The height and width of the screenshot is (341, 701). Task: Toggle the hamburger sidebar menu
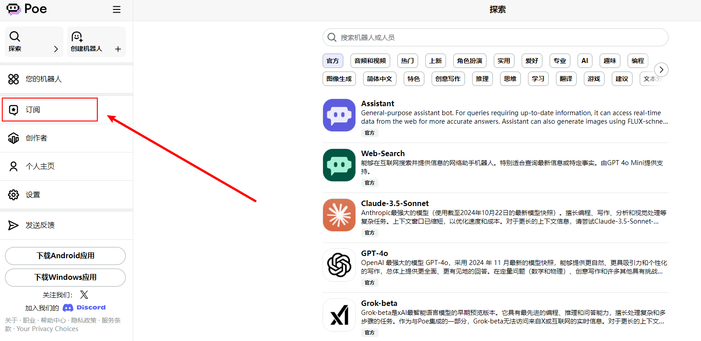[x=117, y=9]
